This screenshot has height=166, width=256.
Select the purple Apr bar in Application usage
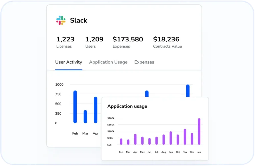coord(135,139)
